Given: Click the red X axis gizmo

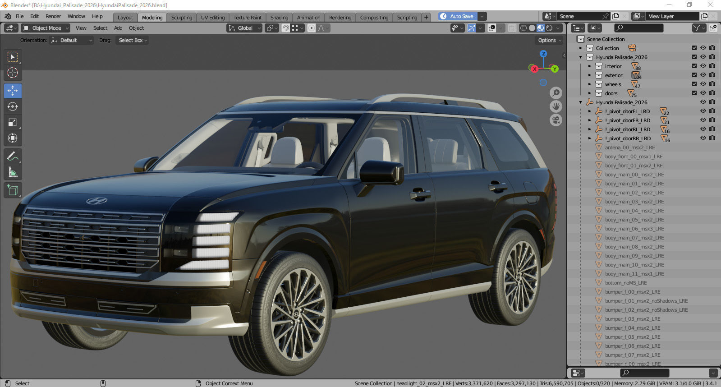Looking at the screenshot, I should tap(534, 69).
